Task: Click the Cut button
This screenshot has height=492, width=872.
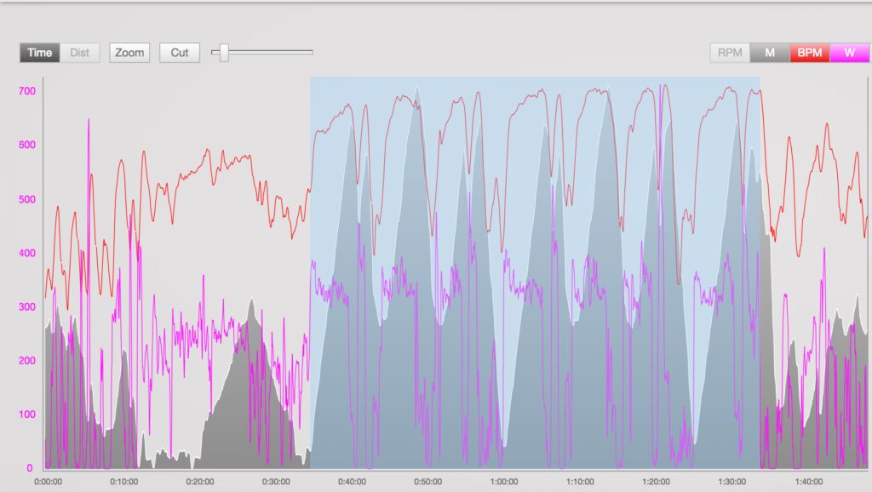Action: tap(180, 53)
